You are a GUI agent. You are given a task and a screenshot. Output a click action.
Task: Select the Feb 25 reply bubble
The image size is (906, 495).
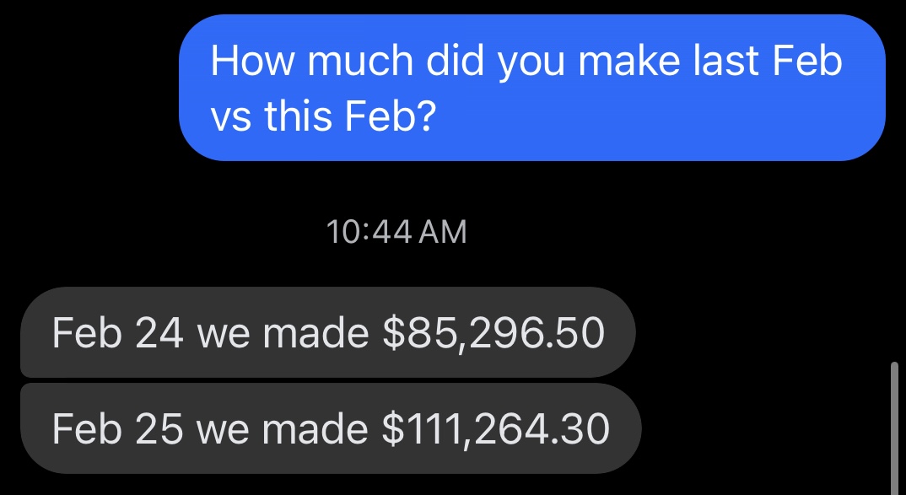330,429
